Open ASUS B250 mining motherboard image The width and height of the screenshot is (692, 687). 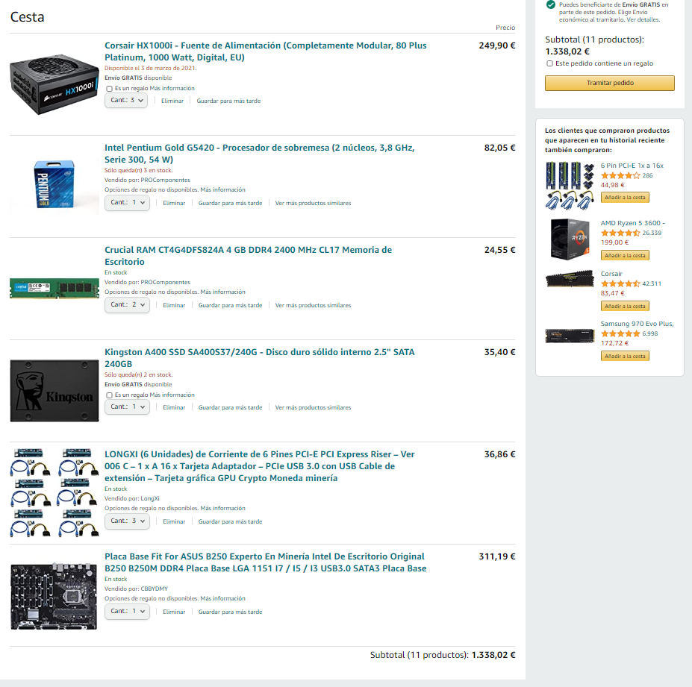54,596
